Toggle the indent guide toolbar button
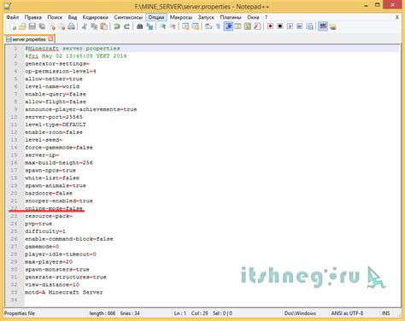The image size is (405, 321). [228, 26]
